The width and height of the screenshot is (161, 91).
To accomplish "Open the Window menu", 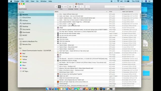I will tap(43, 1).
